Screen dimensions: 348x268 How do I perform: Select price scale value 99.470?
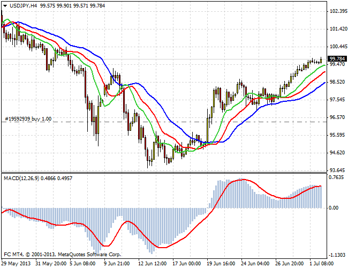coord(337,64)
